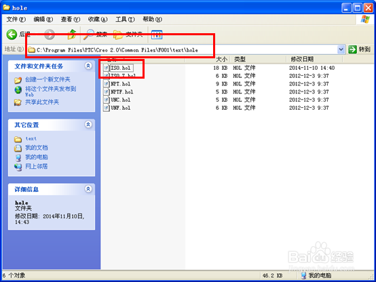Open the 收藏(A) menu

point(97,19)
